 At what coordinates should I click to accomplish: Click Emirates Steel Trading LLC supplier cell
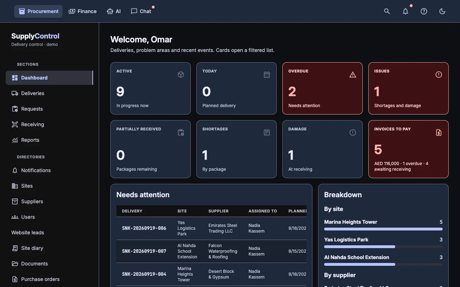pyautogui.click(x=223, y=228)
